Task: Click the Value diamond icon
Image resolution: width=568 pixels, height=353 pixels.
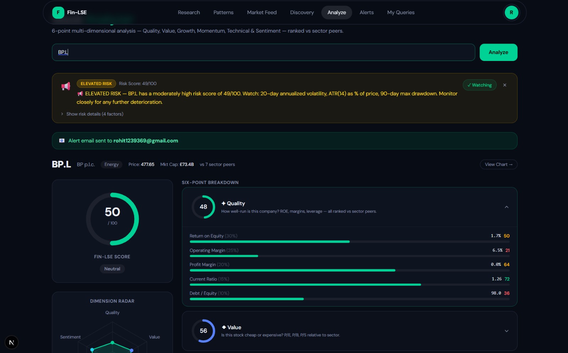Action: (224, 327)
